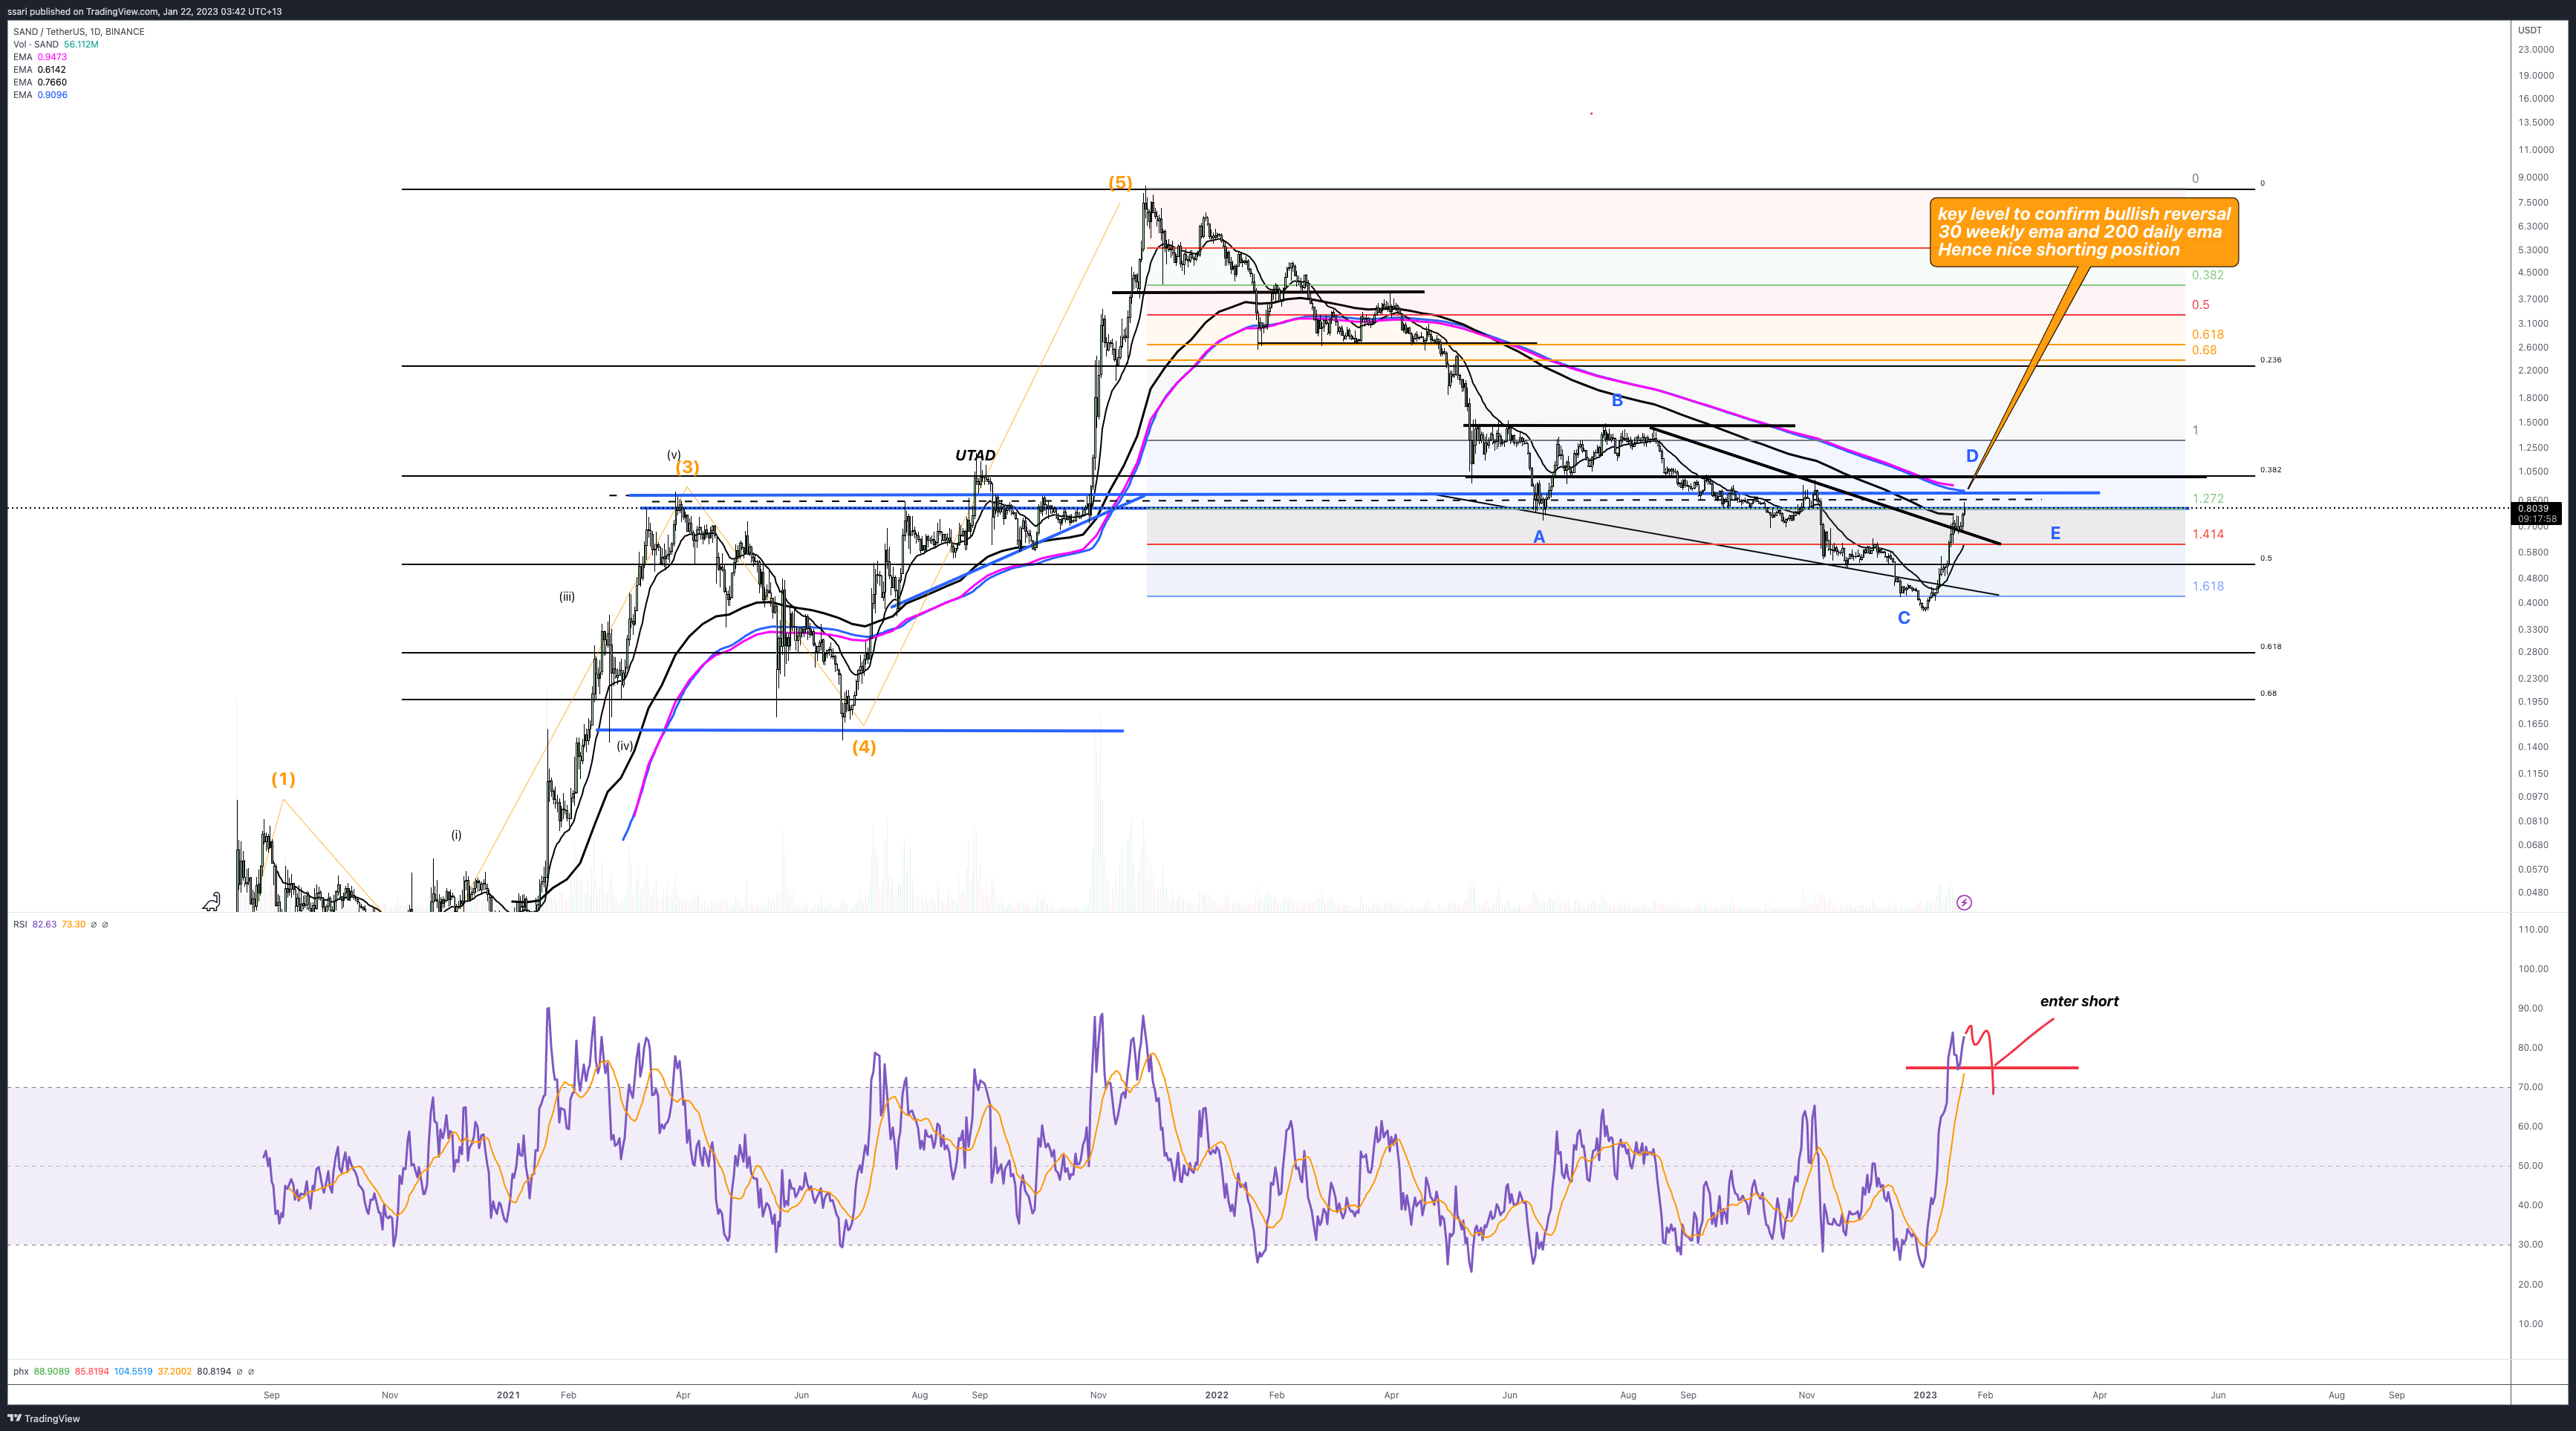This screenshot has width=2576, height=1431.
Task: Click the small dinosaur drawing near the chart bottom
Action: pyautogui.click(x=211, y=903)
